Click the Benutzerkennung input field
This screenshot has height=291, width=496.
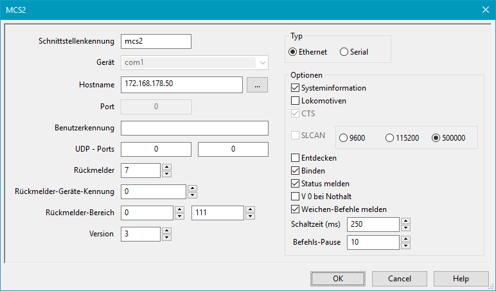click(194, 128)
